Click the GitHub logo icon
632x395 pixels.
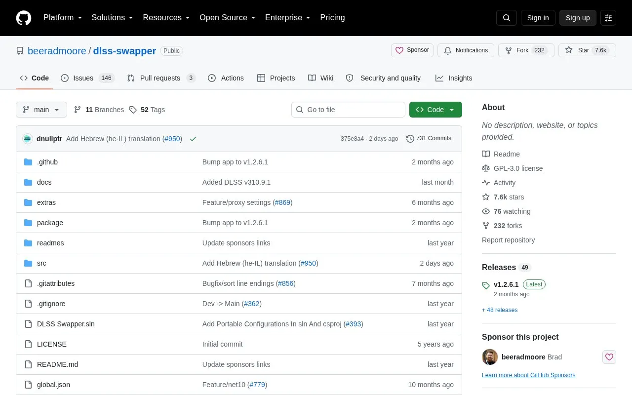point(24,18)
